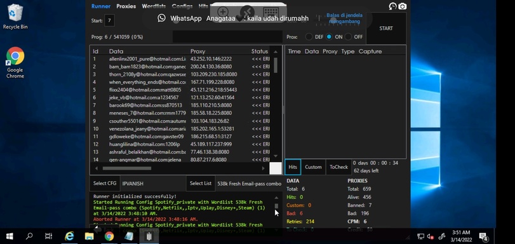This screenshot has width=515, height=244.
Task: Sort the left list by Data column
Action: [116, 51]
